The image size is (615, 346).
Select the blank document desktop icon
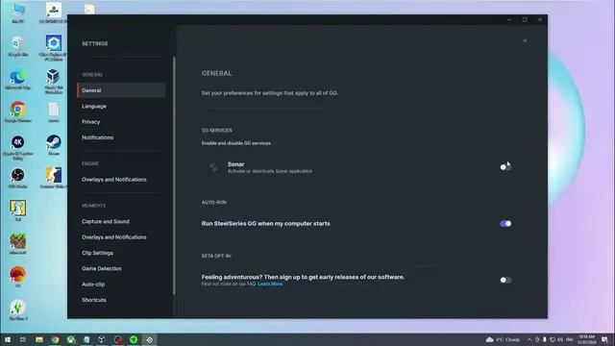point(54,112)
